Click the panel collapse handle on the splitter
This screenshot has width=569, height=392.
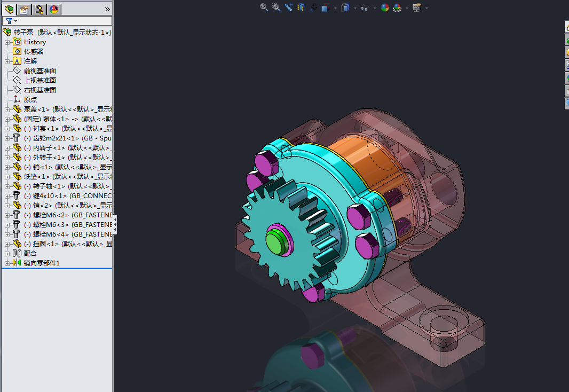(115, 225)
